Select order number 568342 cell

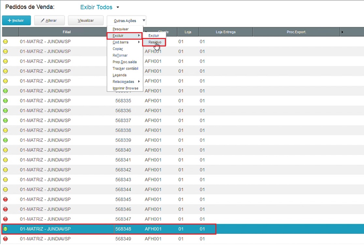point(123,170)
